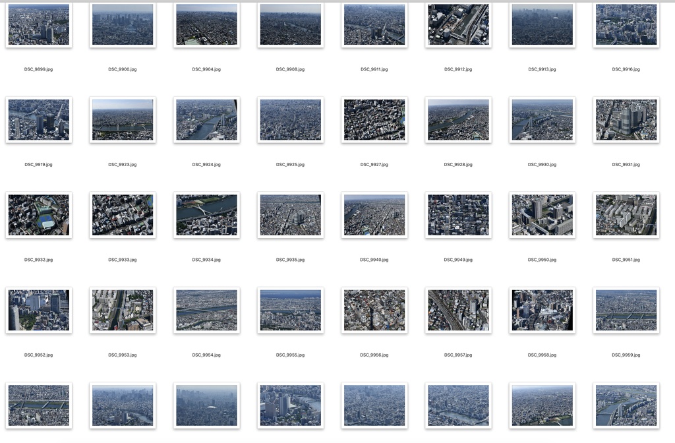The width and height of the screenshot is (675, 443).
Task: Click filename DSC_9913.jpg
Action: coord(543,69)
